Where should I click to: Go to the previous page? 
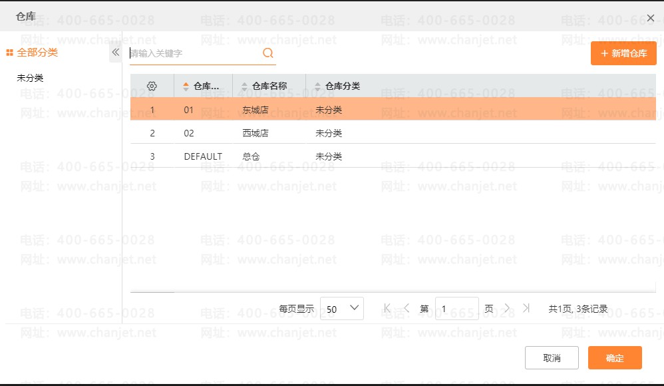tap(407, 308)
